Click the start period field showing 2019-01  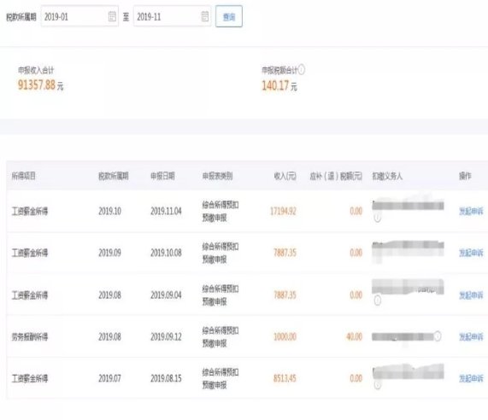click(x=79, y=16)
